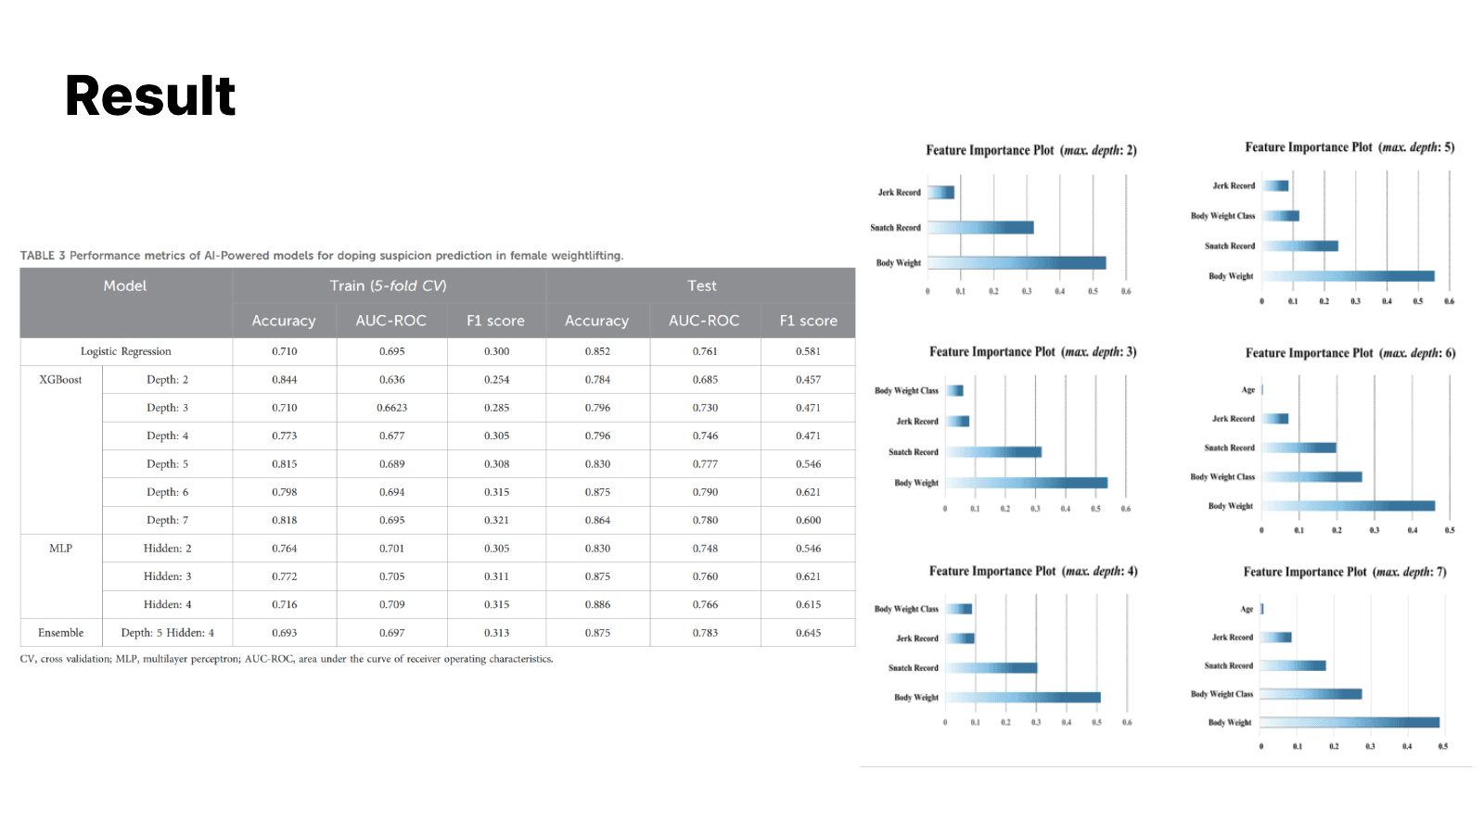The image size is (1484, 834).
Task: Click the "Depth: 6" row label
Action: (x=167, y=492)
